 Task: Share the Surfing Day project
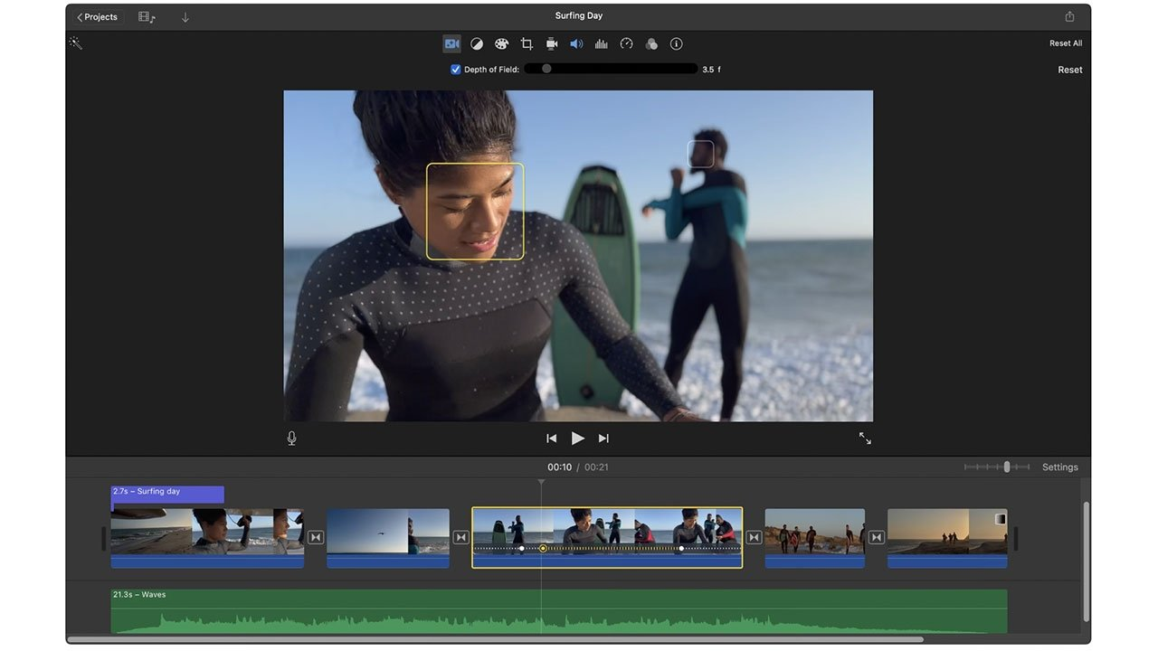pos(1069,15)
